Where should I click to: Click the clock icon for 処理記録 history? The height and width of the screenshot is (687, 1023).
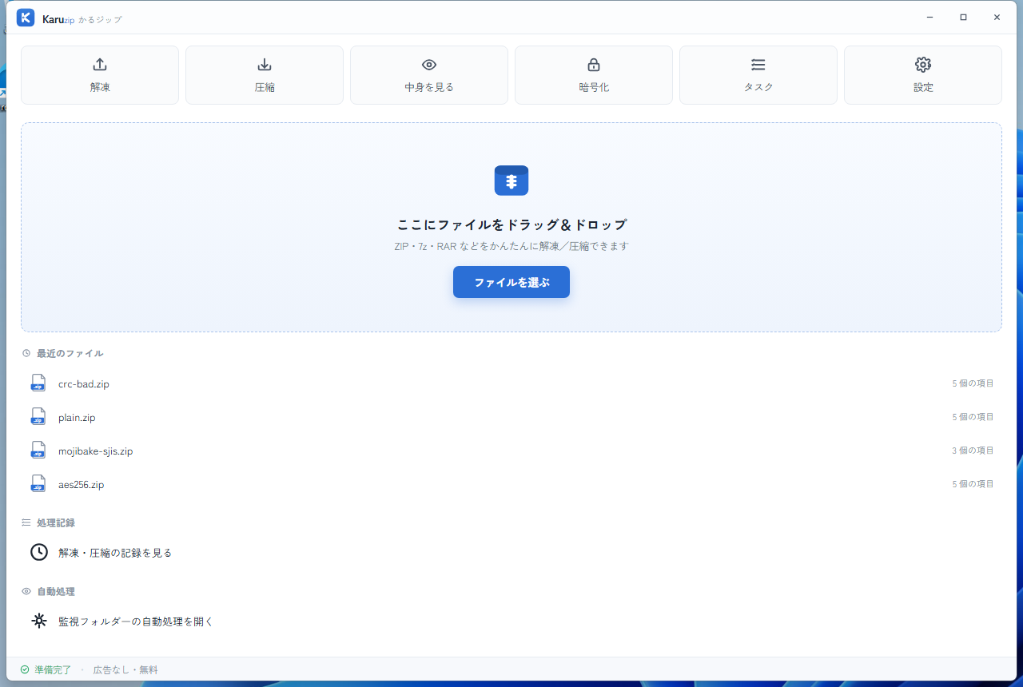39,552
